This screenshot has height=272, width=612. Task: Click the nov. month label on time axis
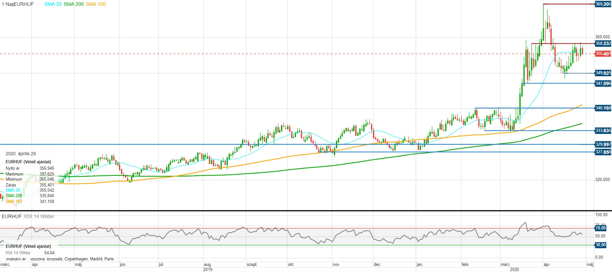pos(336,265)
